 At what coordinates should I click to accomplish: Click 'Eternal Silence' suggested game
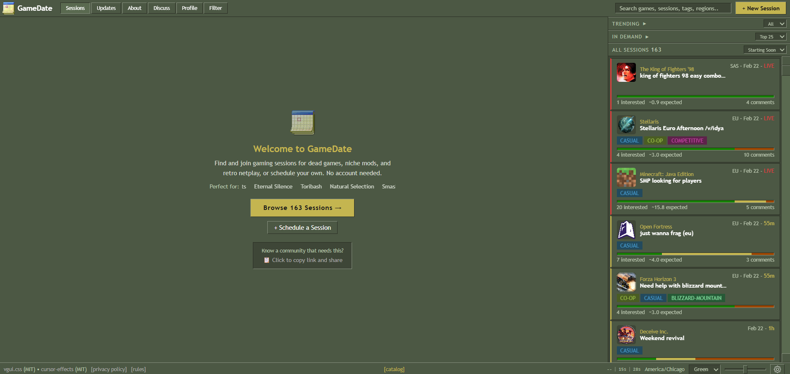click(273, 187)
